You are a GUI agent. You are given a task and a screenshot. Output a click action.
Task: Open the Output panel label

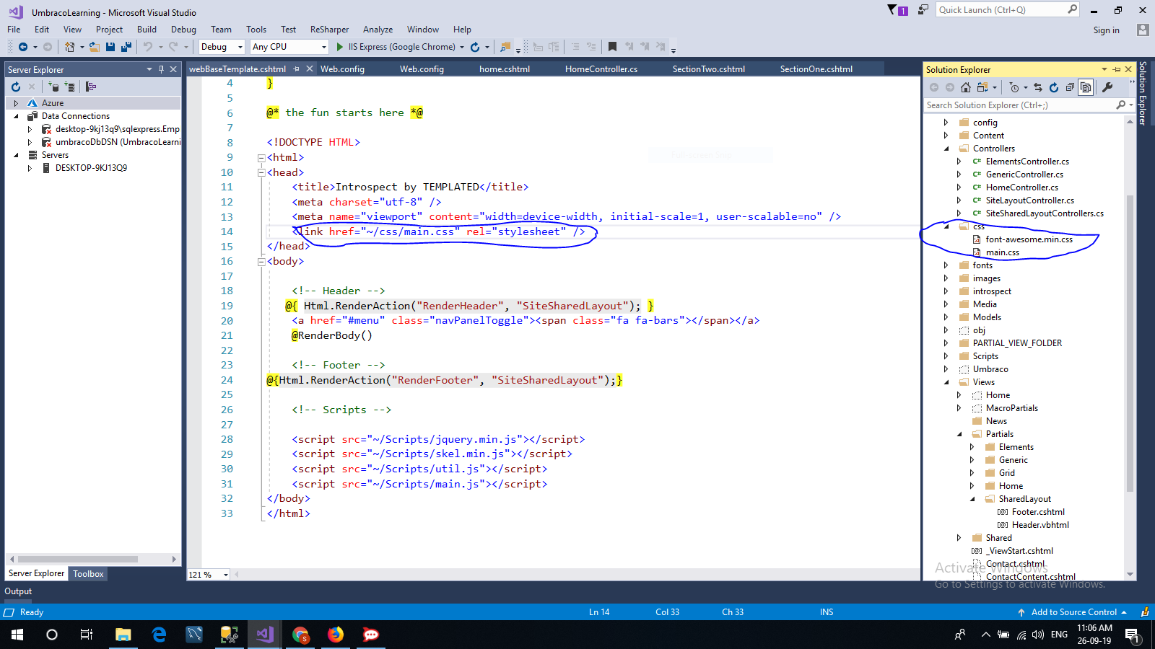[18, 591]
